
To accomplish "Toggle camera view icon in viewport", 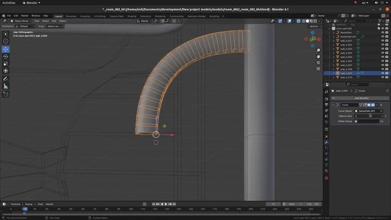I will (318, 62).
